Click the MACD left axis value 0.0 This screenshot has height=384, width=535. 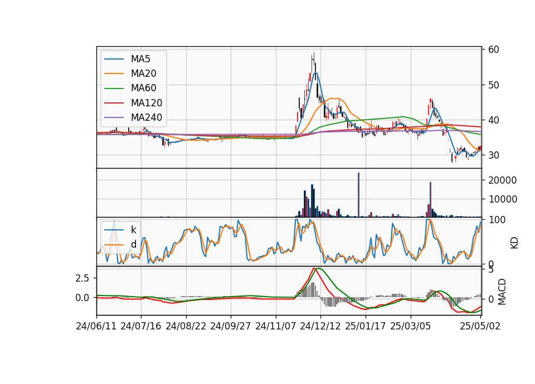(82, 298)
